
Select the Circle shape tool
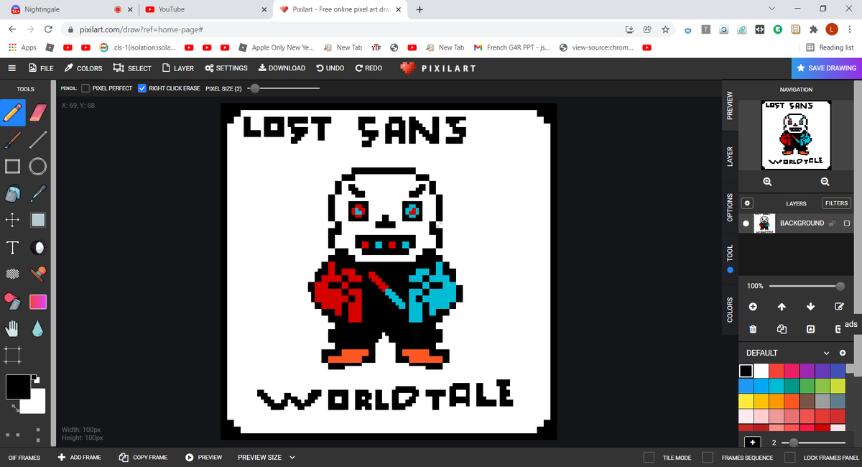39,166
